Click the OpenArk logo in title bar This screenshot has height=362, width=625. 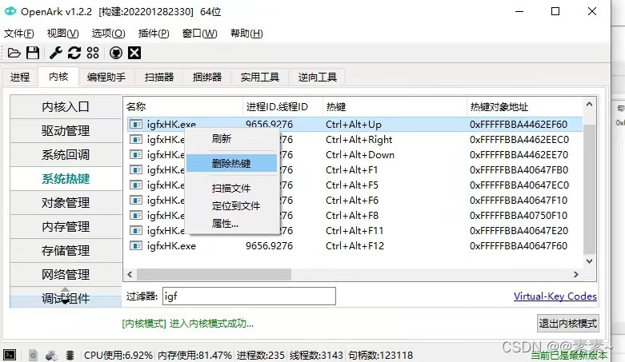pyautogui.click(x=10, y=11)
